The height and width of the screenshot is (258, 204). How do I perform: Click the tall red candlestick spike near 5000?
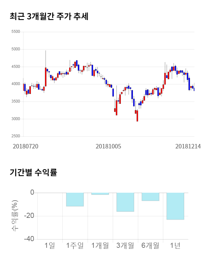[x=46, y=76]
